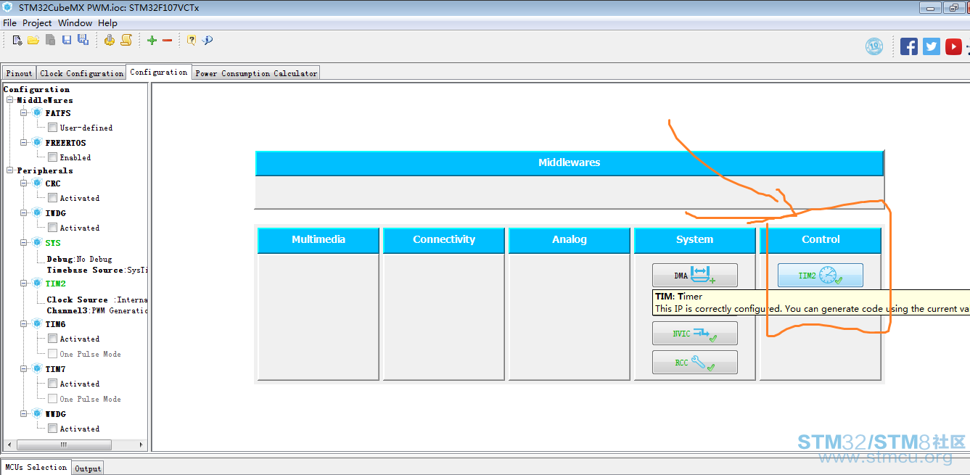Viewport: 970px width, 475px height.
Task: Select the SYS label in the tree
Action: click(x=53, y=244)
